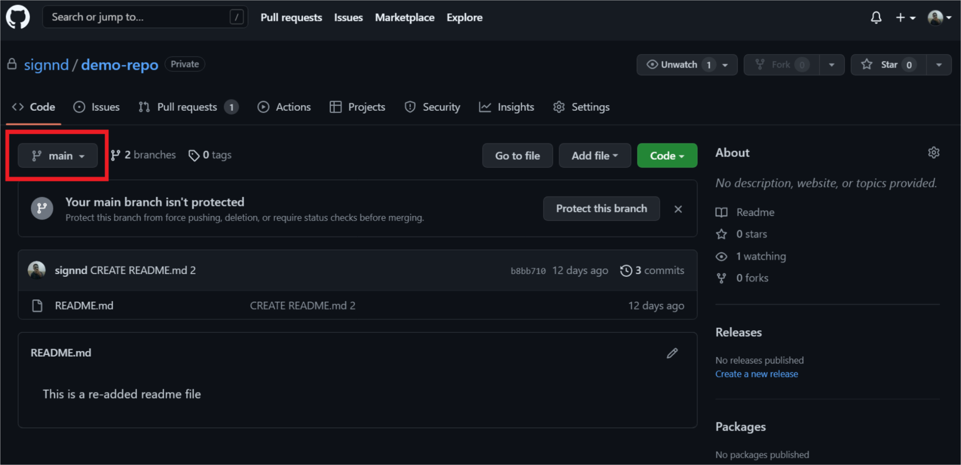Open the signnd owner profile link

click(x=46, y=65)
